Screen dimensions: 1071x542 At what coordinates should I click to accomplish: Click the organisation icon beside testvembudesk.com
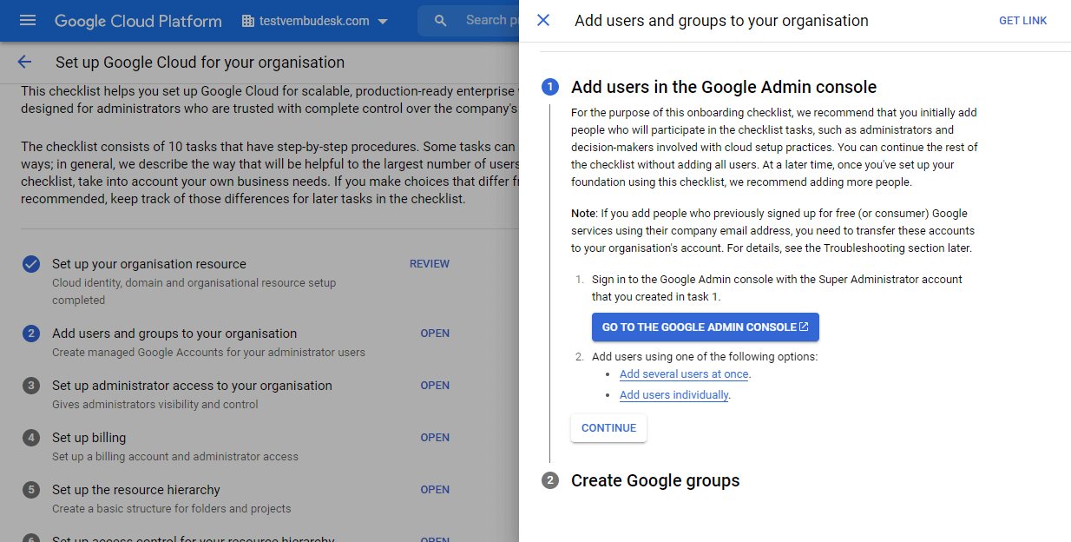[x=248, y=20]
